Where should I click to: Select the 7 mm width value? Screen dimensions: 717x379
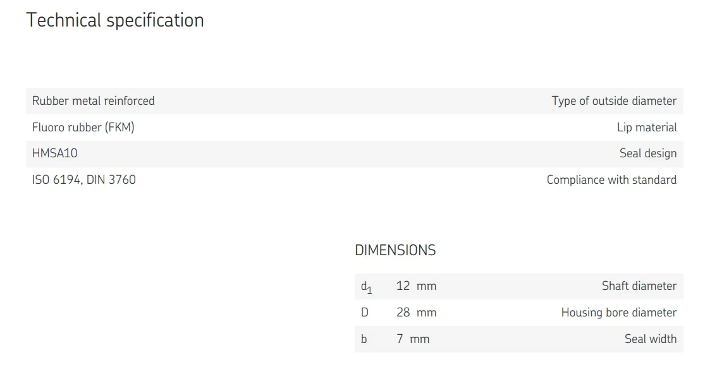point(413,339)
